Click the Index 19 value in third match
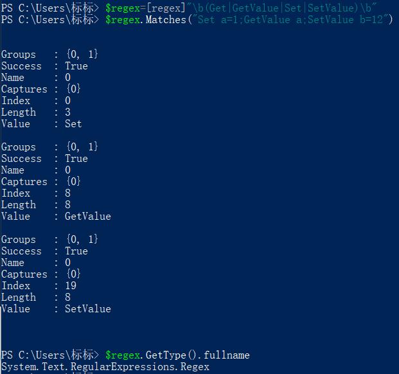The image size is (399, 374). point(71,286)
